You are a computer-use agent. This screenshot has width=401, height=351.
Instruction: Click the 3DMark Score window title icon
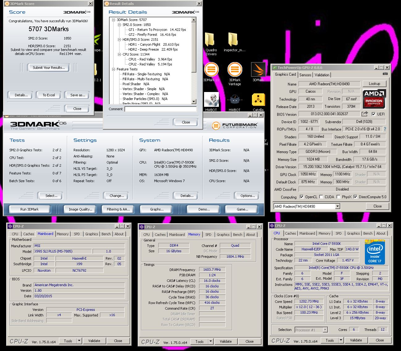[x=7, y=4]
